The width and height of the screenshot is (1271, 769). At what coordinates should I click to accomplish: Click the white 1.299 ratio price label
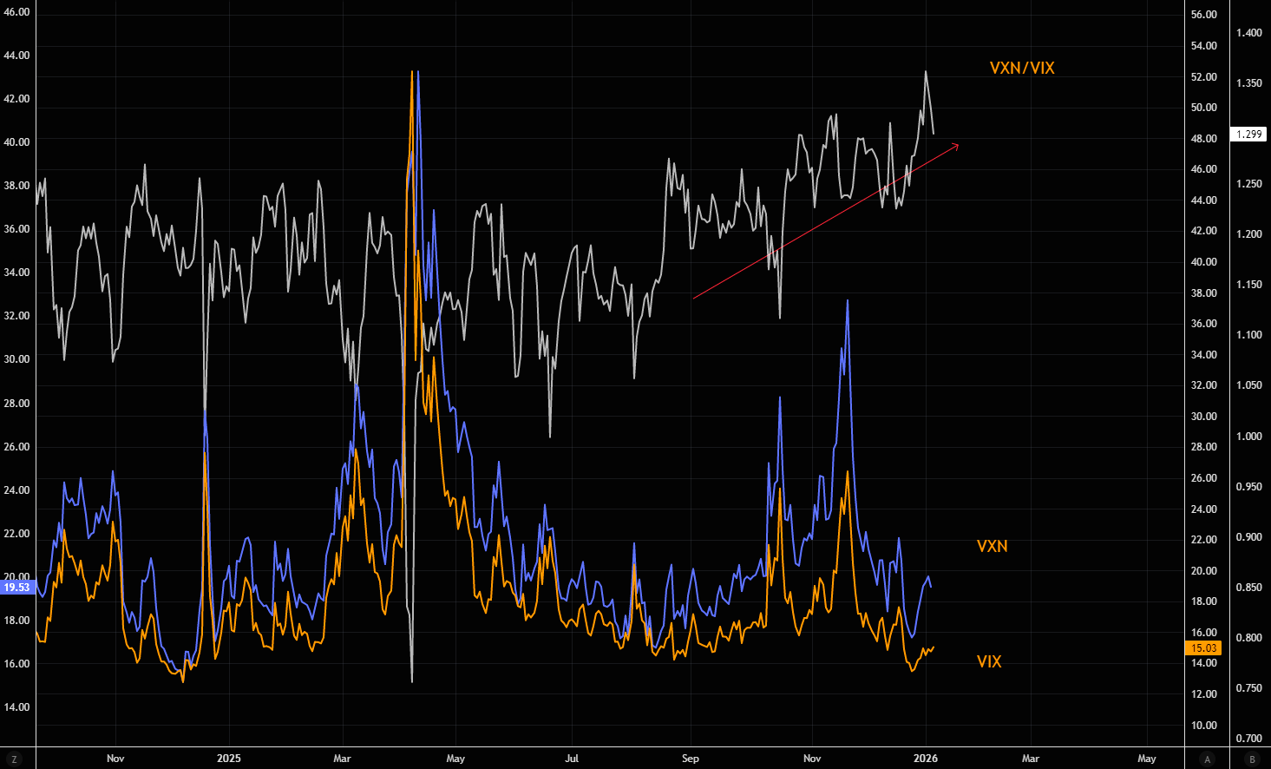(1249, 135)
